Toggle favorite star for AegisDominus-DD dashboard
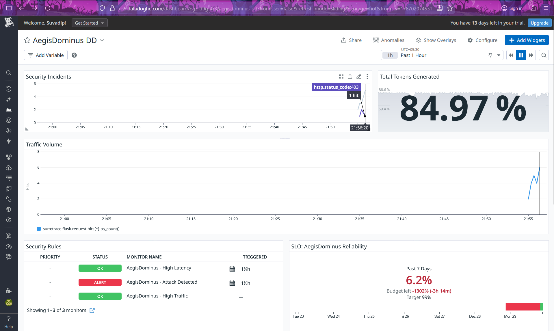The image size is (554, 331). pyautogui.click(x=27, y=40)
